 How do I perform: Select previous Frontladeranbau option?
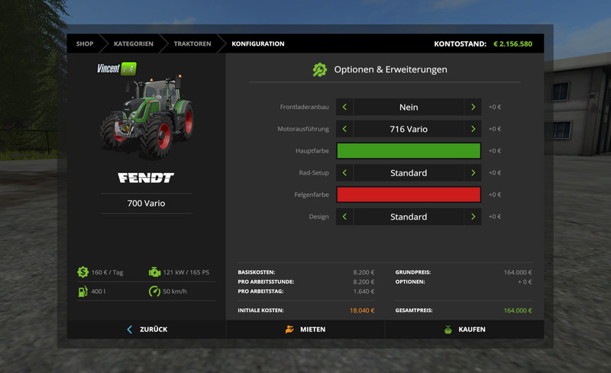pyautogui.click(x=344, y=108)
